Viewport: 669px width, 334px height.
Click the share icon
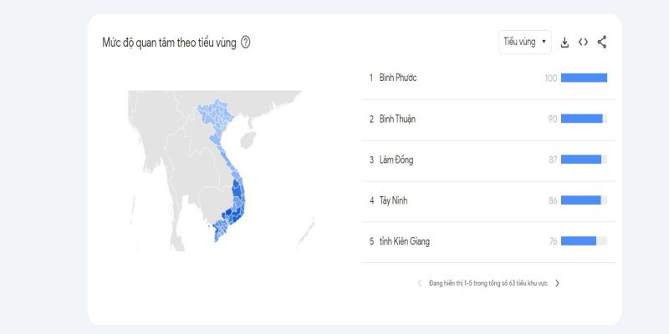coord(602,43)
